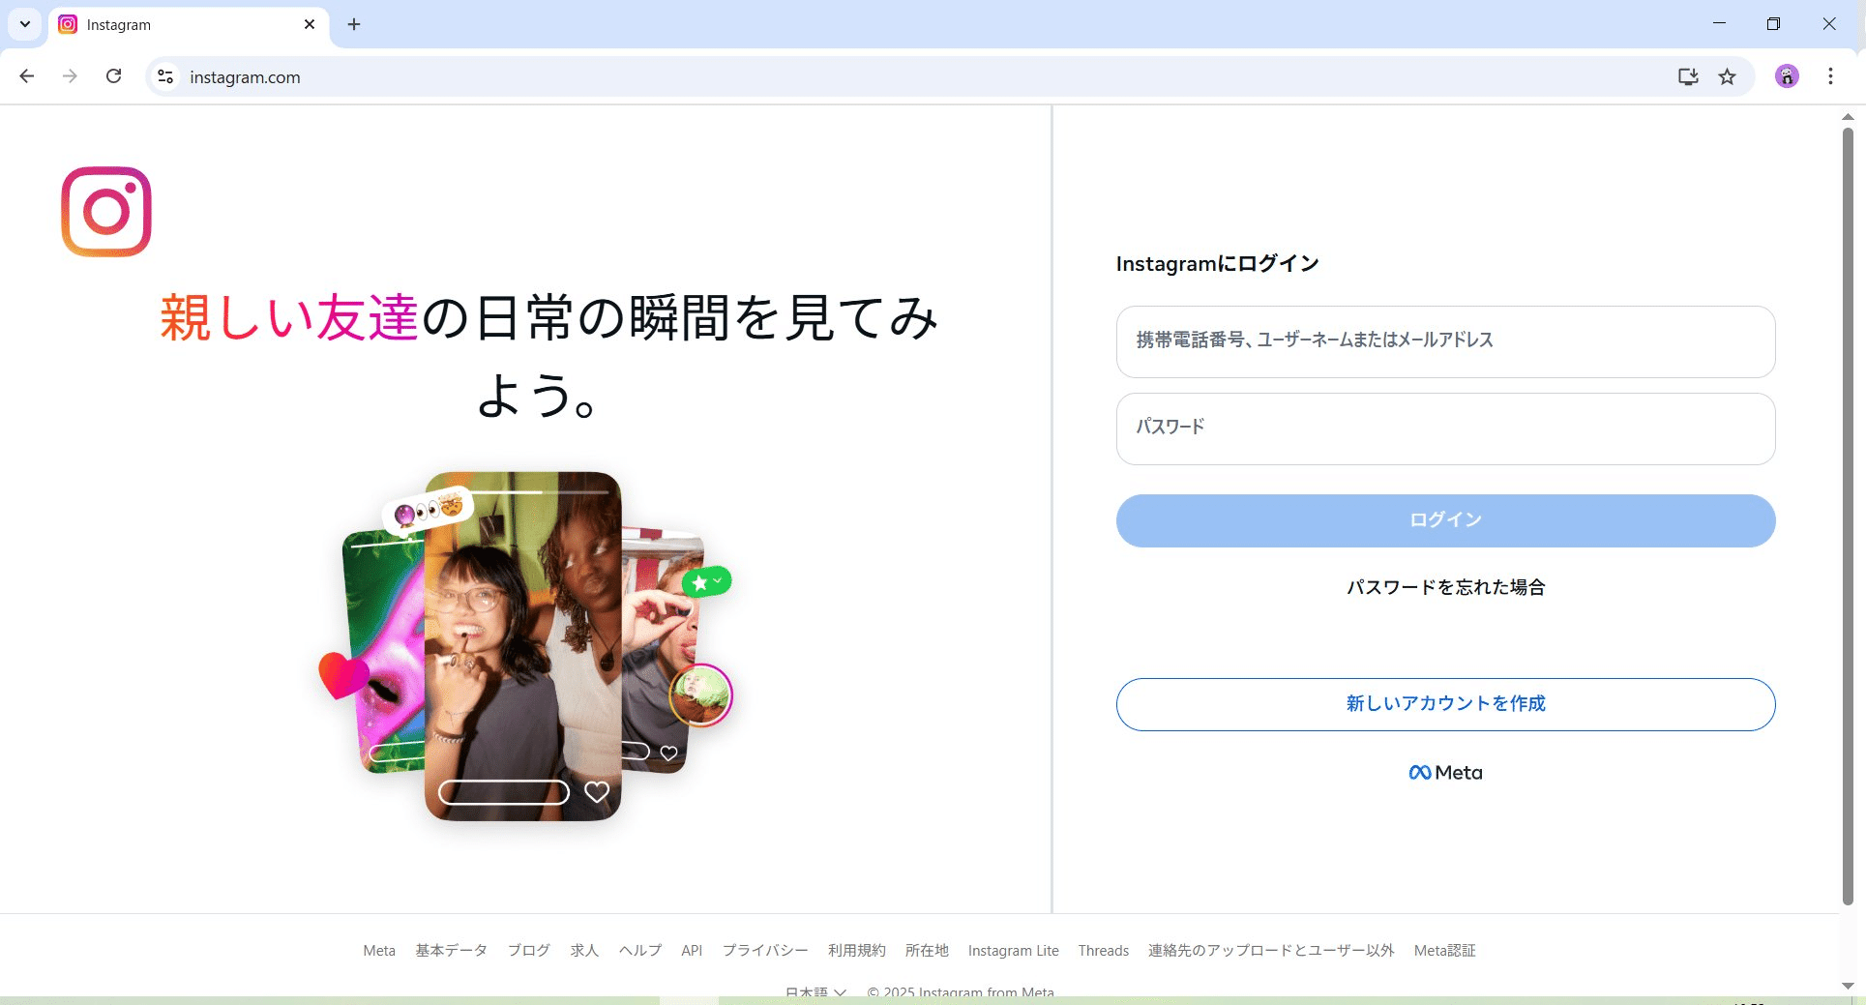Image resolution: width=1866 pixels, height=1005 pixels.
Task: Click the Instagram logo above the headline
Action: point(106,211)
